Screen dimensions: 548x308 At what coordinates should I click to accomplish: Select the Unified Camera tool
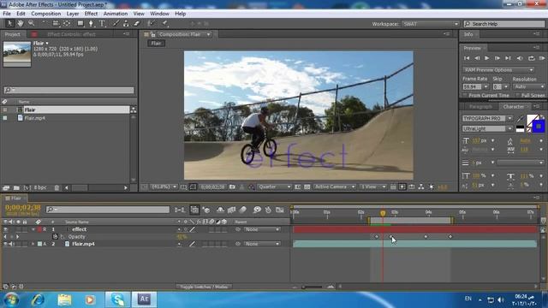click(56, 23)
